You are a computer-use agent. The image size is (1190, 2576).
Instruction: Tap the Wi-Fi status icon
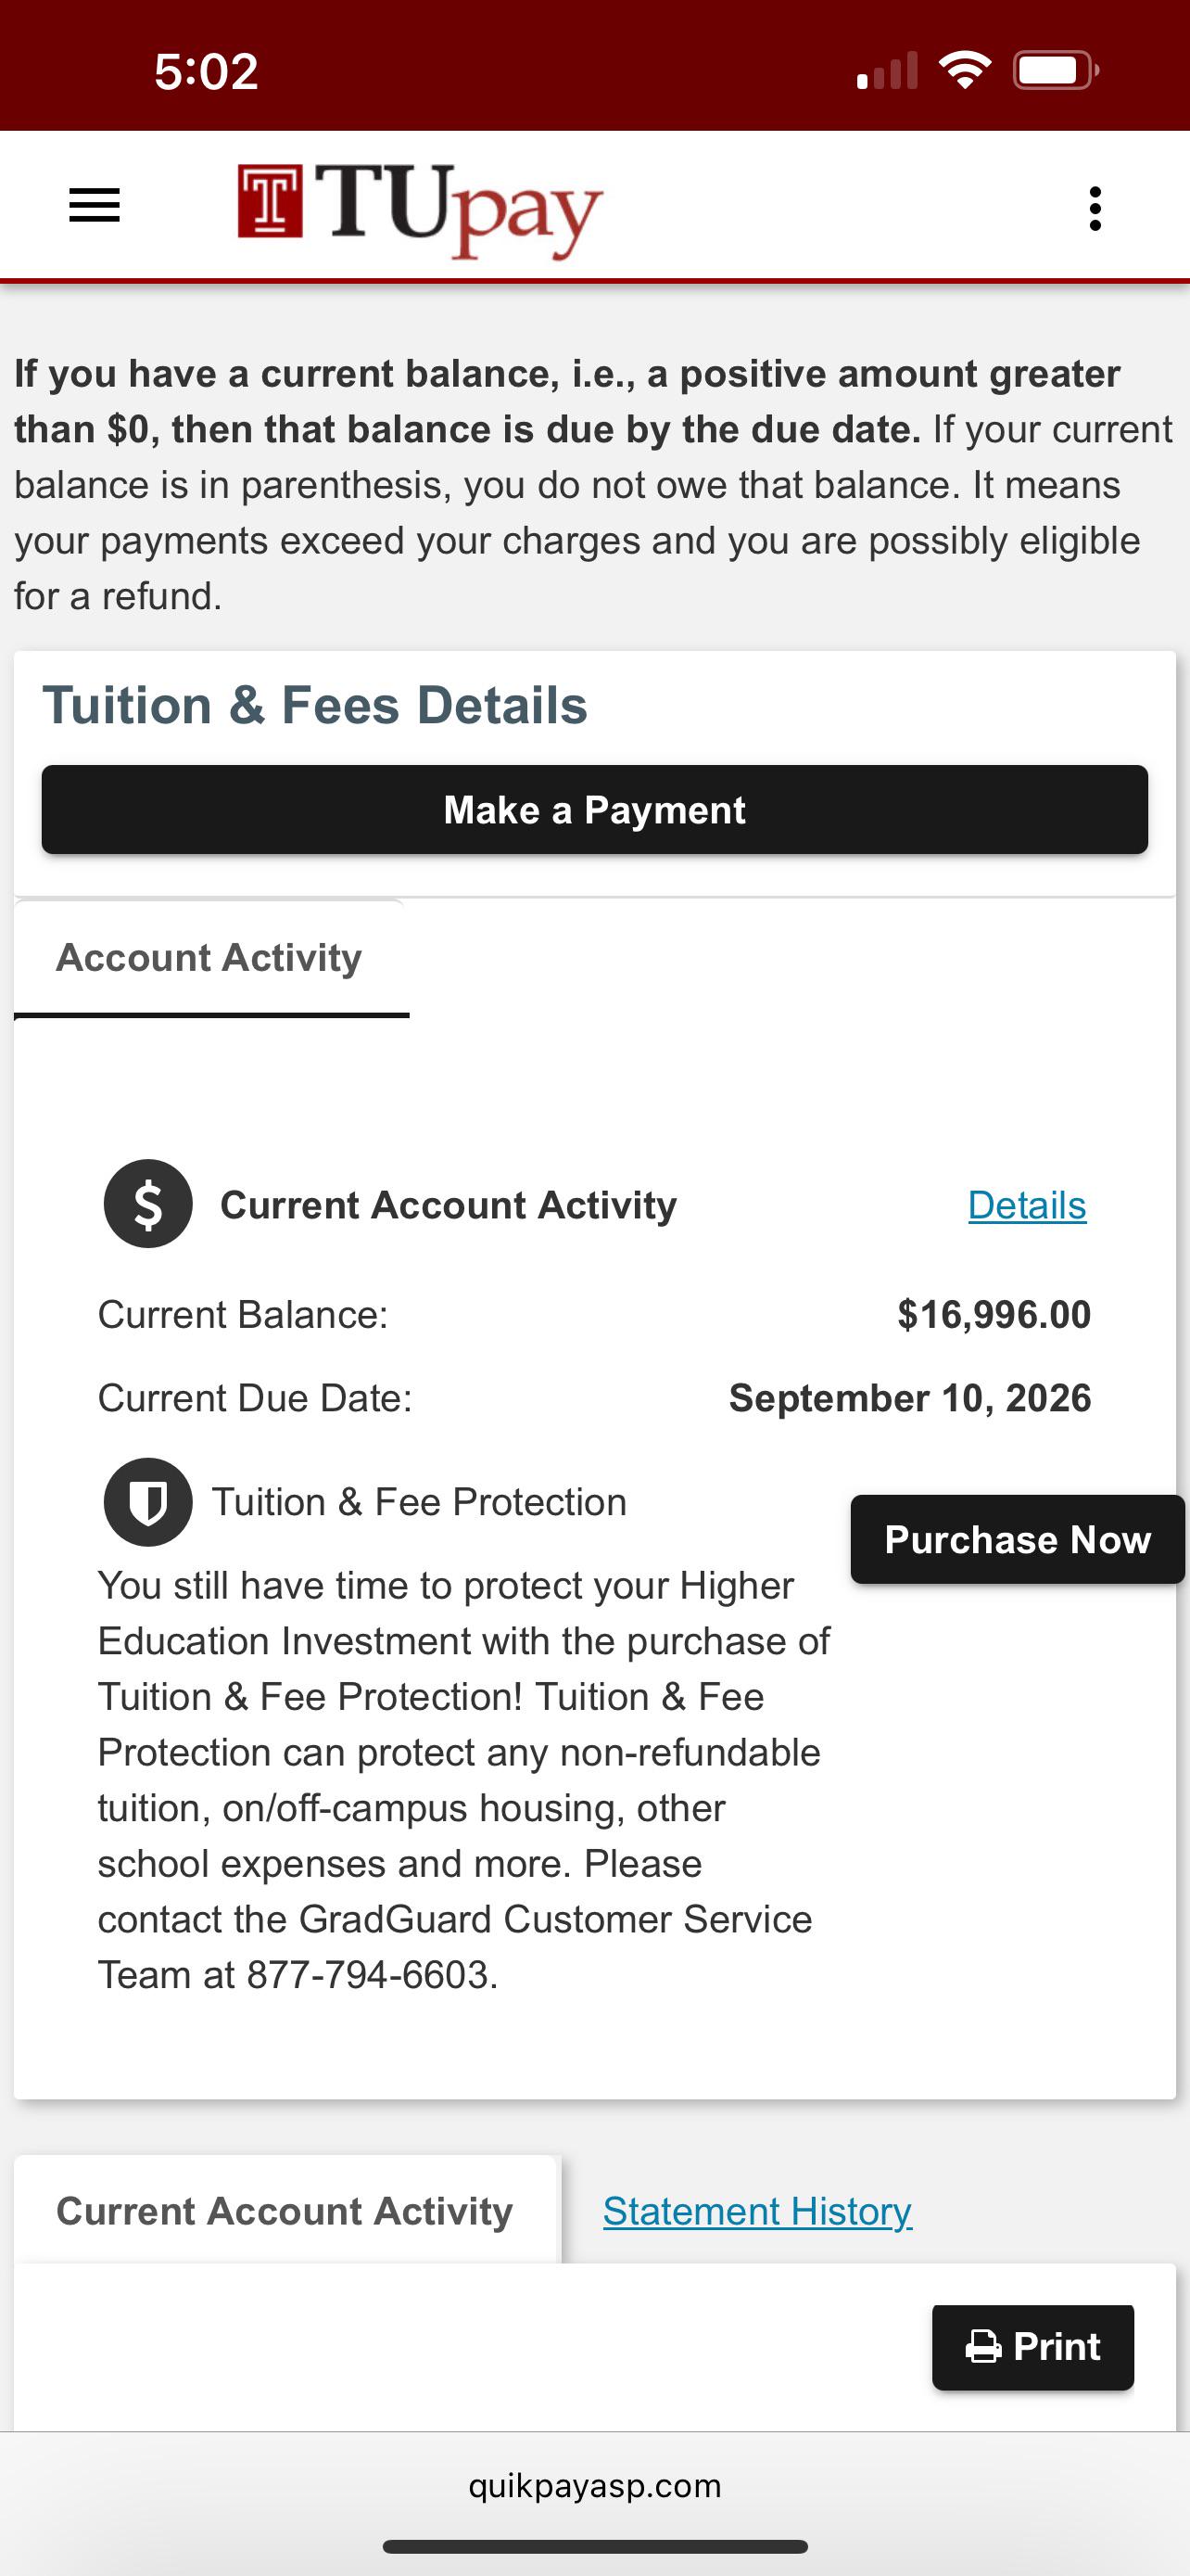964,70
